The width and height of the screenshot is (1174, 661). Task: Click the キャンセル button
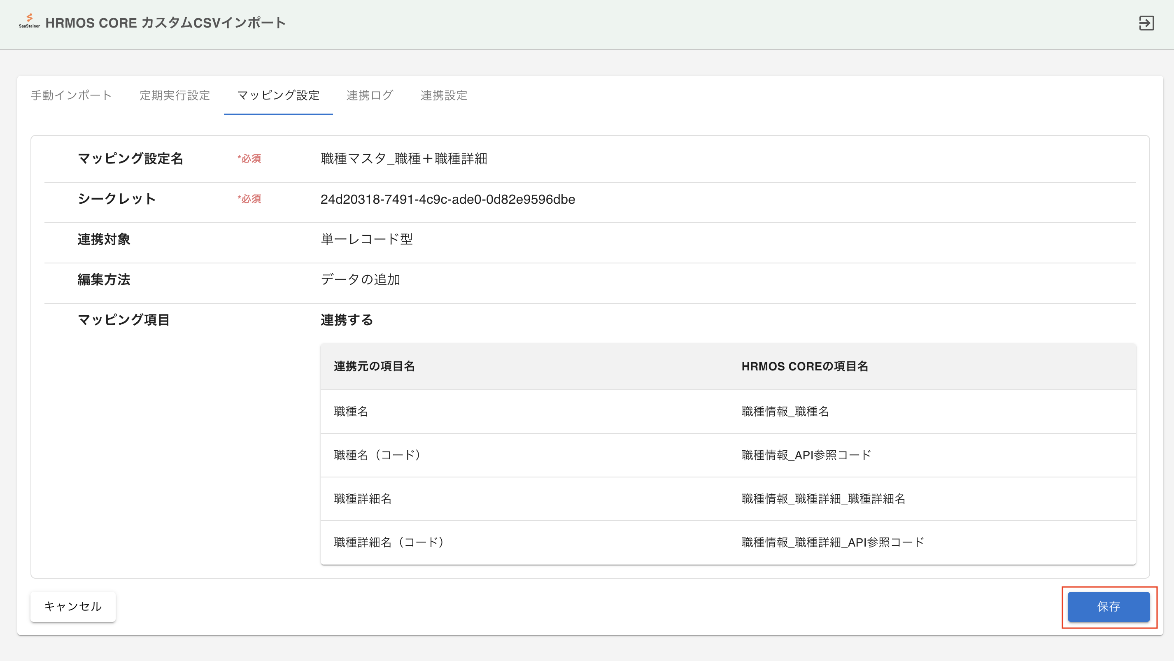tap(73, 606)
